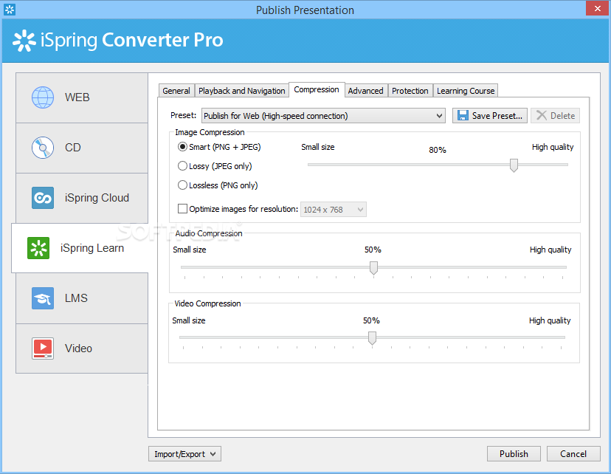Enable Optimize images for resolution checkbox
This screenshot has width=611, height=474.
click(182, 209)
